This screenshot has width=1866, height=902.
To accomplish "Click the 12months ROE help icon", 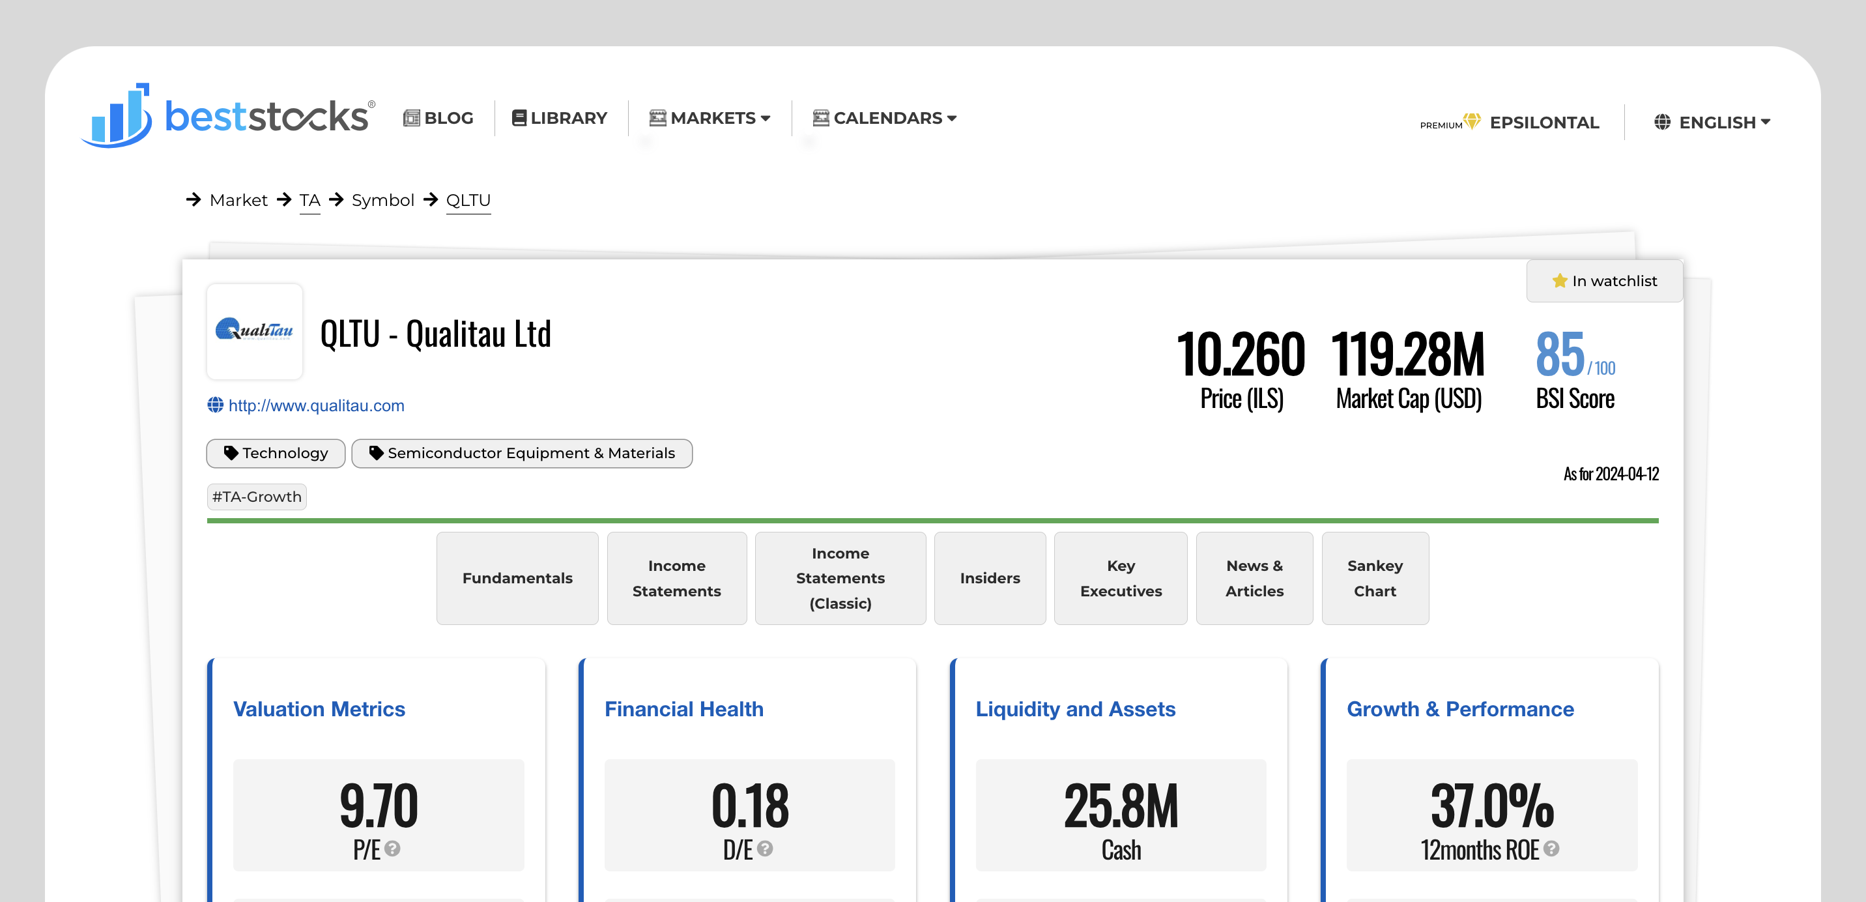I will tap(1551, 849).
